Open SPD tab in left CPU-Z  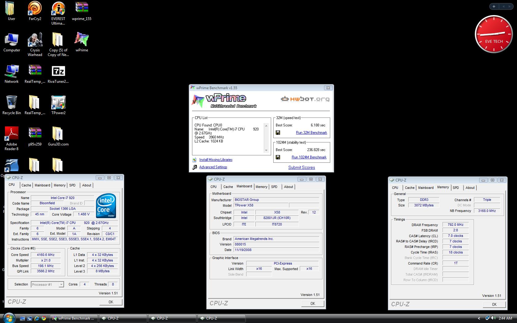72,185
